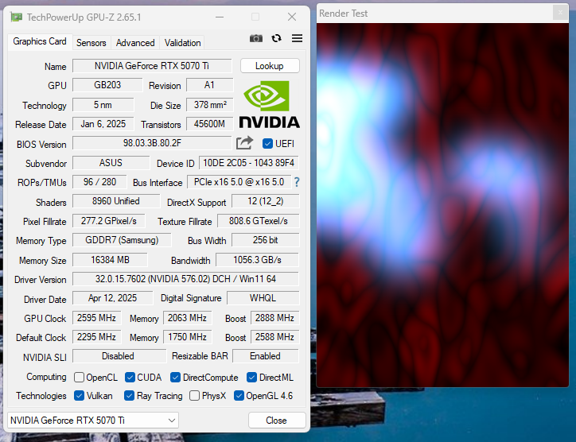Open the hamburger menu in GPU-Z
The height and width of the screenshot is (442, 576).
coord(298,38)
